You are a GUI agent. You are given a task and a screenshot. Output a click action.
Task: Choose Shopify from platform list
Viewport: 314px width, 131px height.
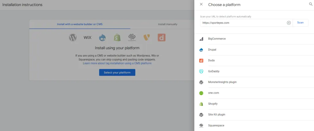pos(213,104)
